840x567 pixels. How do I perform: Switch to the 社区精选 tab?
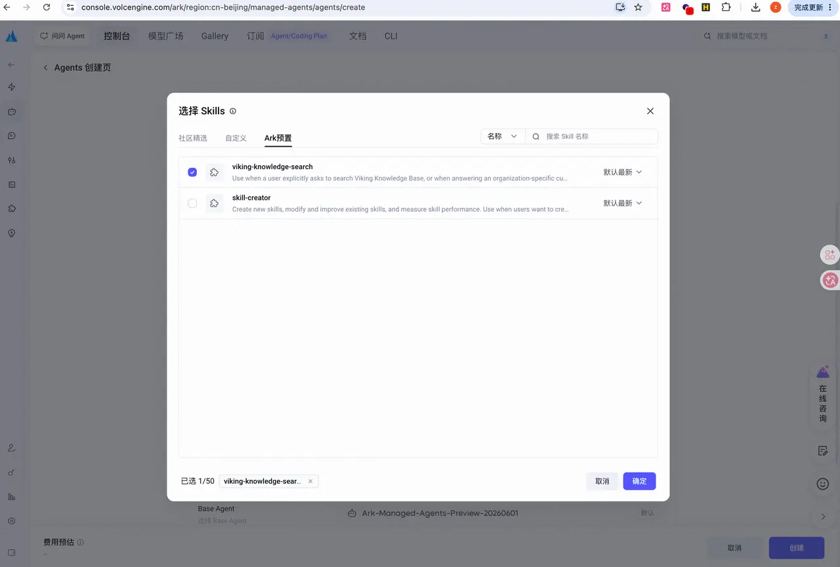pos(193,138)
